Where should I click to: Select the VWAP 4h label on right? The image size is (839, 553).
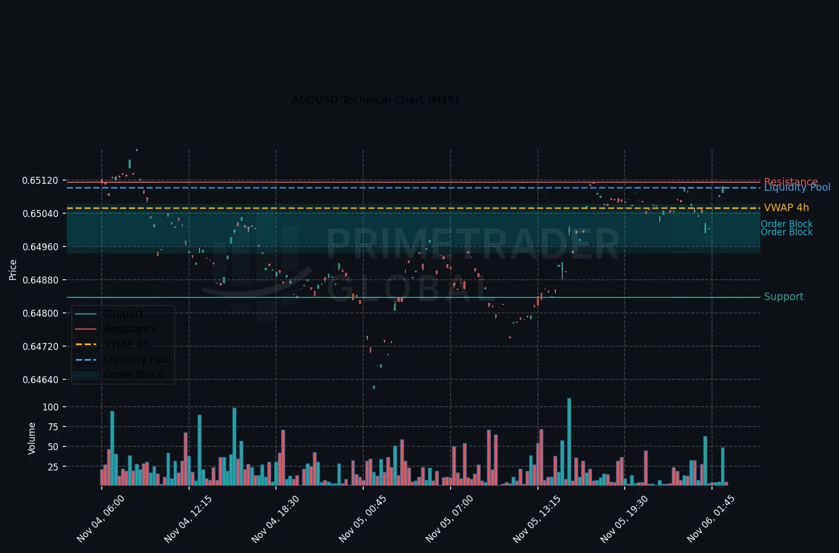tap(786, 207)
